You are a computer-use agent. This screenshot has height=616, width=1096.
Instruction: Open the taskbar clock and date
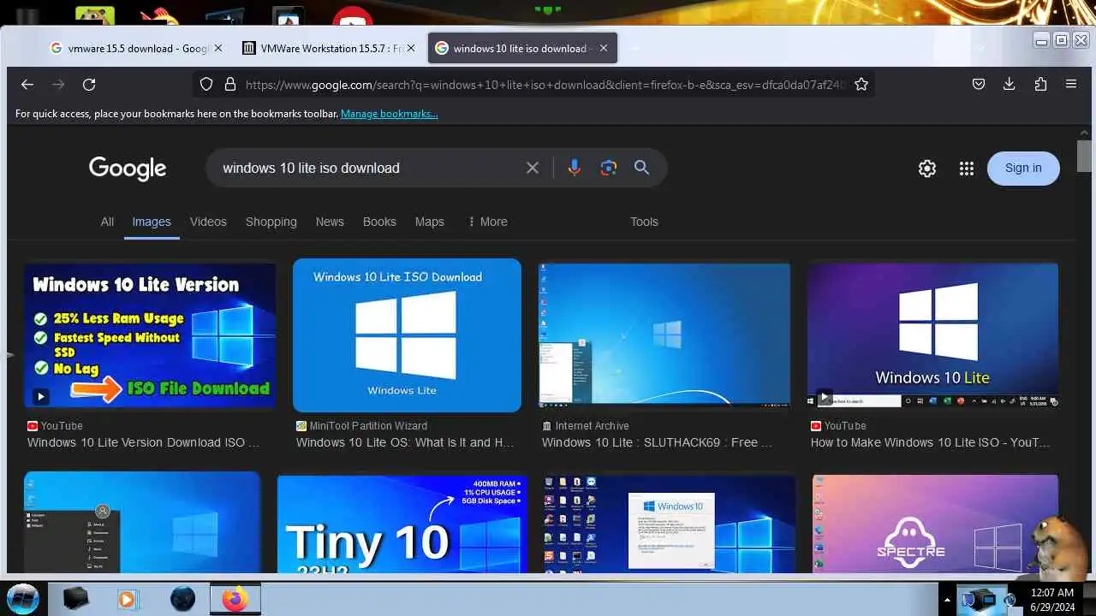coord(1052,599)
